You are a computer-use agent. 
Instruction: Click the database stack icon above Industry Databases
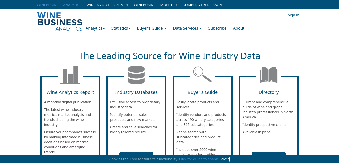[x=136, y=75]
